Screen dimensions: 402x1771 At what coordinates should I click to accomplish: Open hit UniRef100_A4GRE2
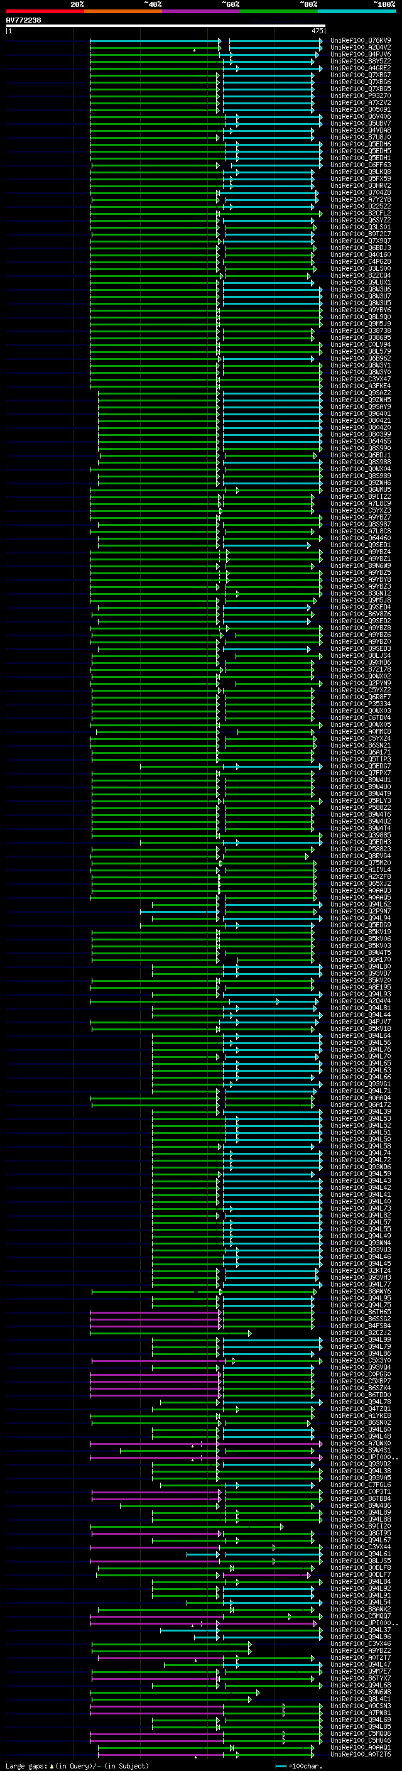click(x=361, y=68)
